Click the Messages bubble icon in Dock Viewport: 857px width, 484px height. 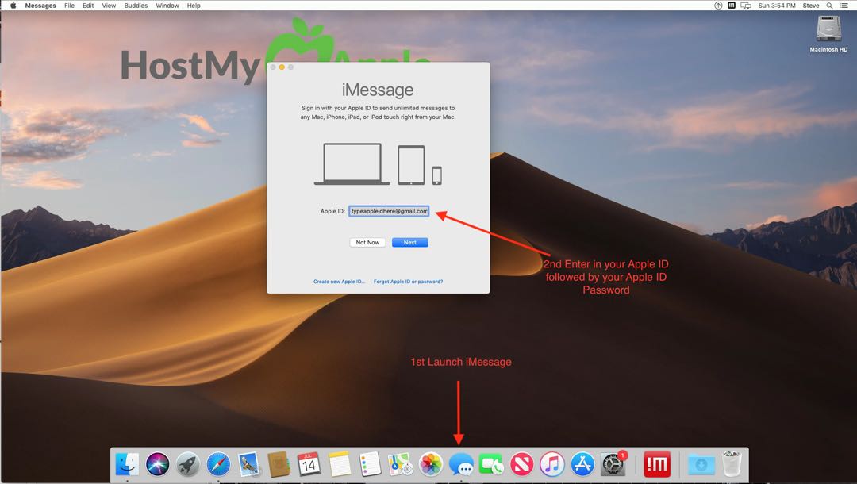pyautogui.click(x=461, y=465)
